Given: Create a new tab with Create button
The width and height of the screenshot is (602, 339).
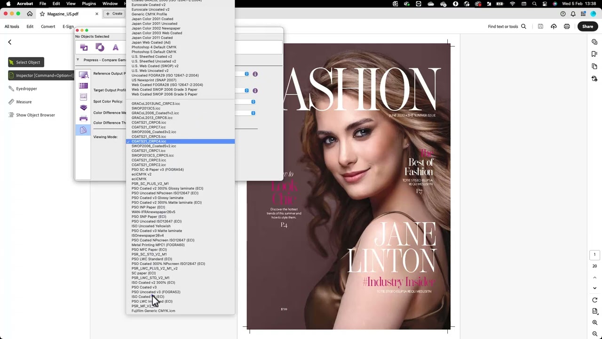Looking at the screenshot, I should pos(114,14).
